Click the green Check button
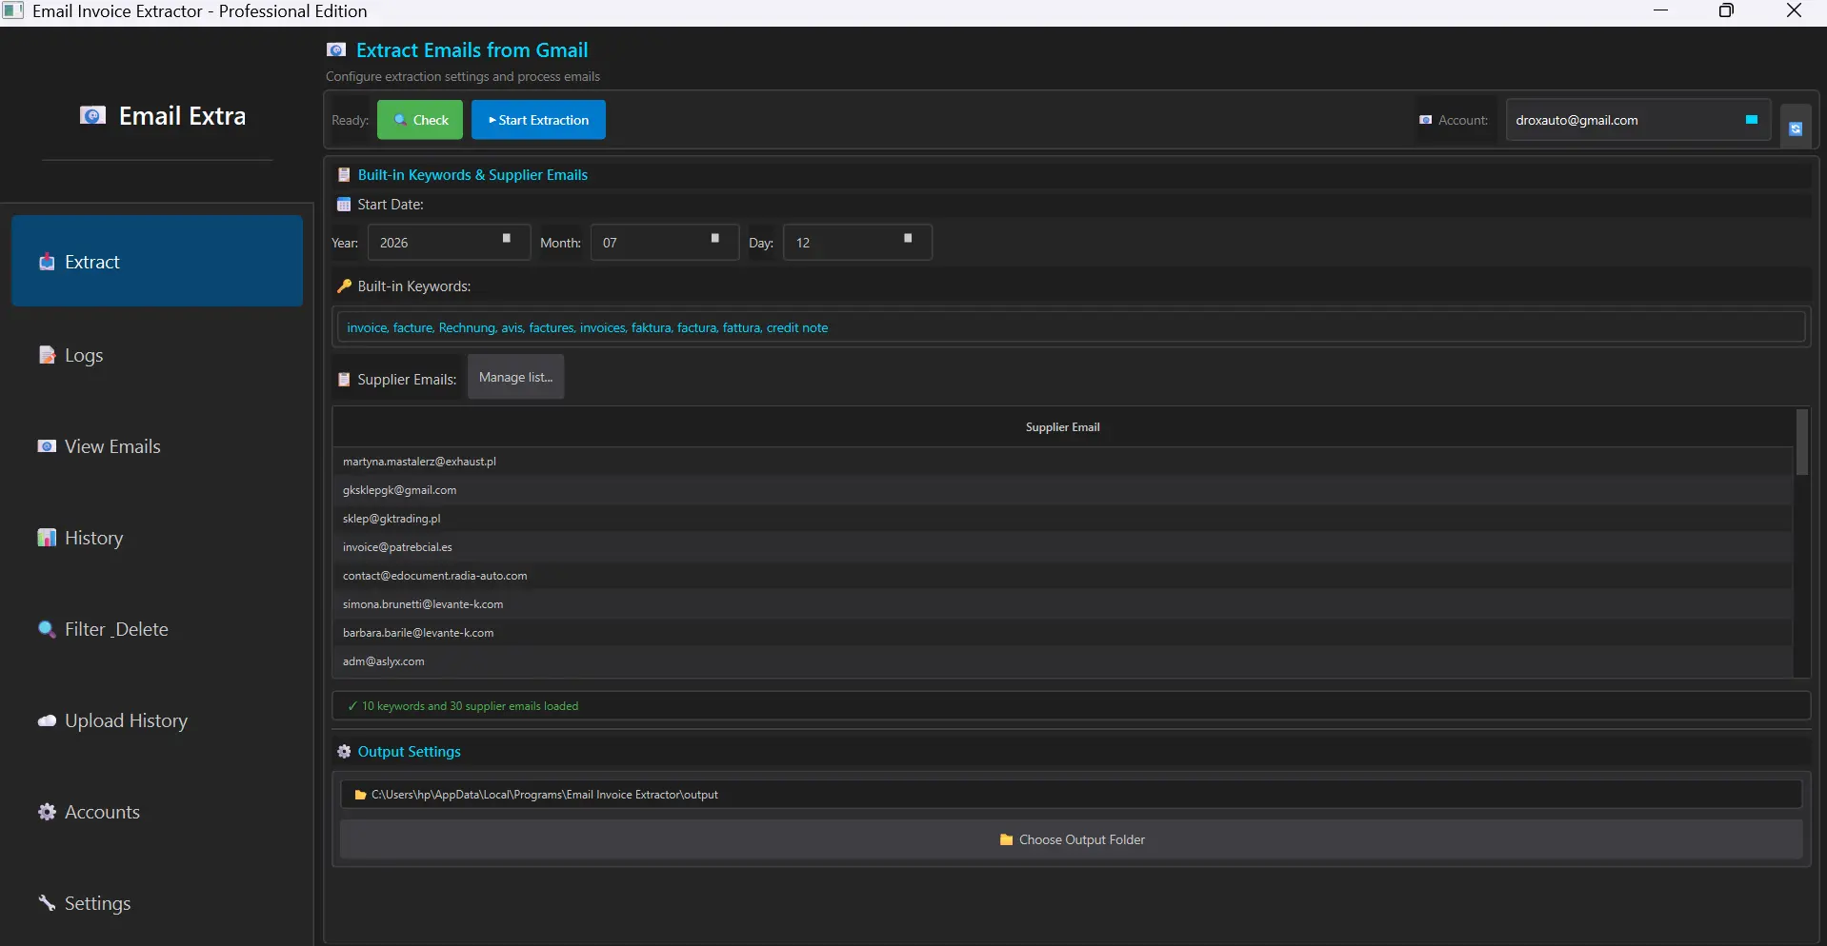Viewport: 1827px width, 946px height. coord(420,120)
